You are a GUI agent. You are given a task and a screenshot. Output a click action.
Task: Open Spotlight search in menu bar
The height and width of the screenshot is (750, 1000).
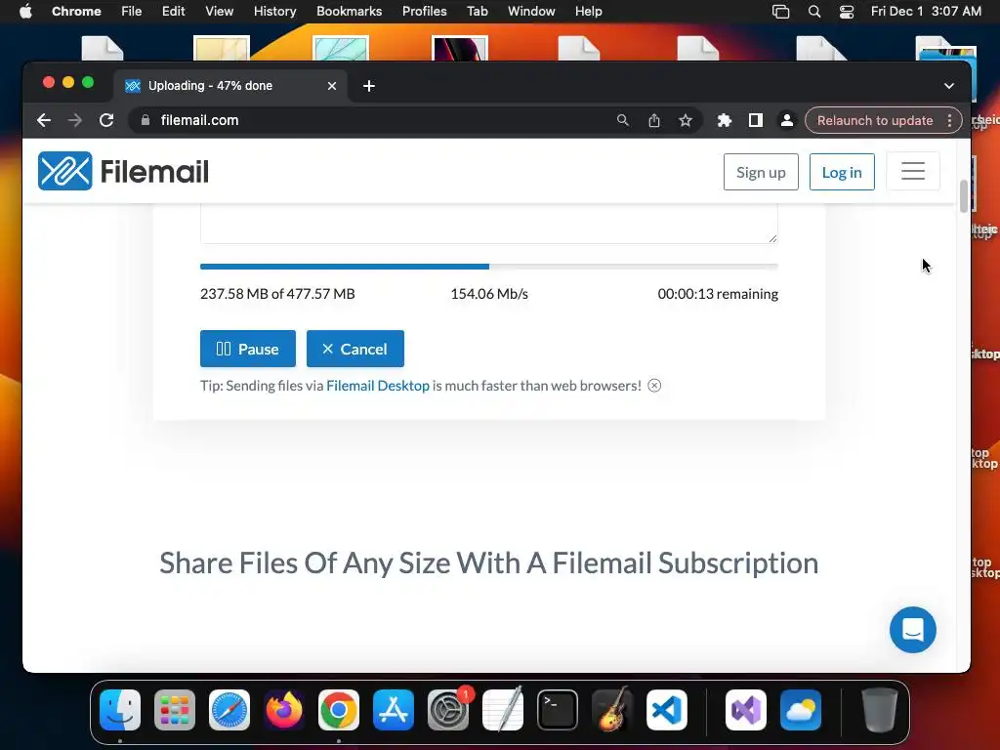pos(814,12)
